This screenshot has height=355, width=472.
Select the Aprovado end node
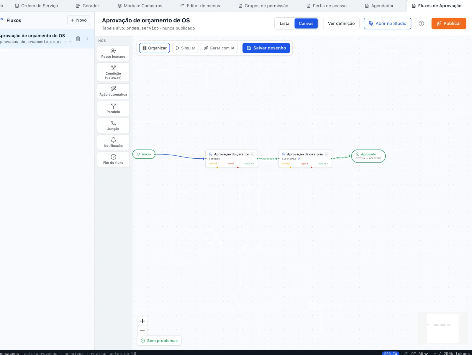pos(368,156)
